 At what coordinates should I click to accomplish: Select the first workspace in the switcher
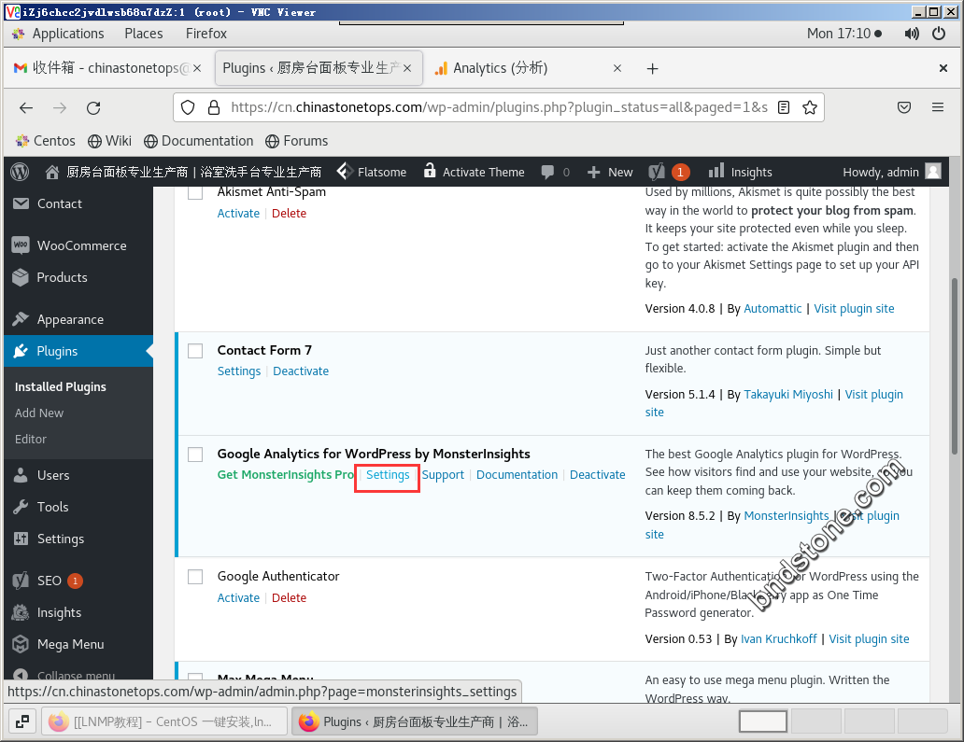tap(763, 721)
